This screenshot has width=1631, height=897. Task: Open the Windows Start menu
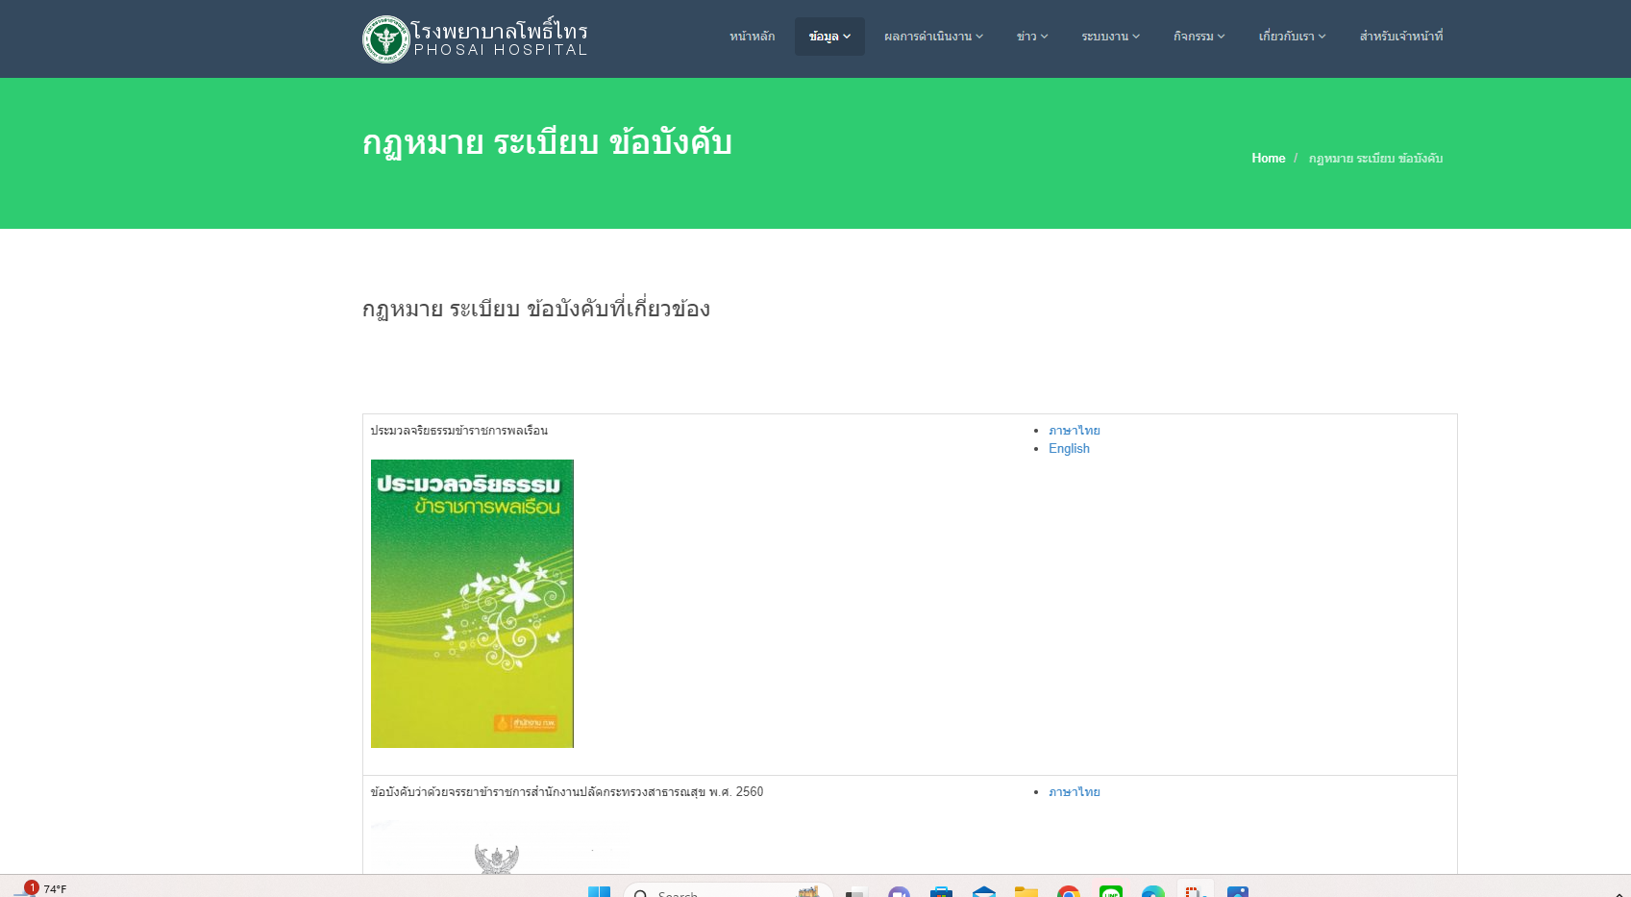click(x=599, y=891)
